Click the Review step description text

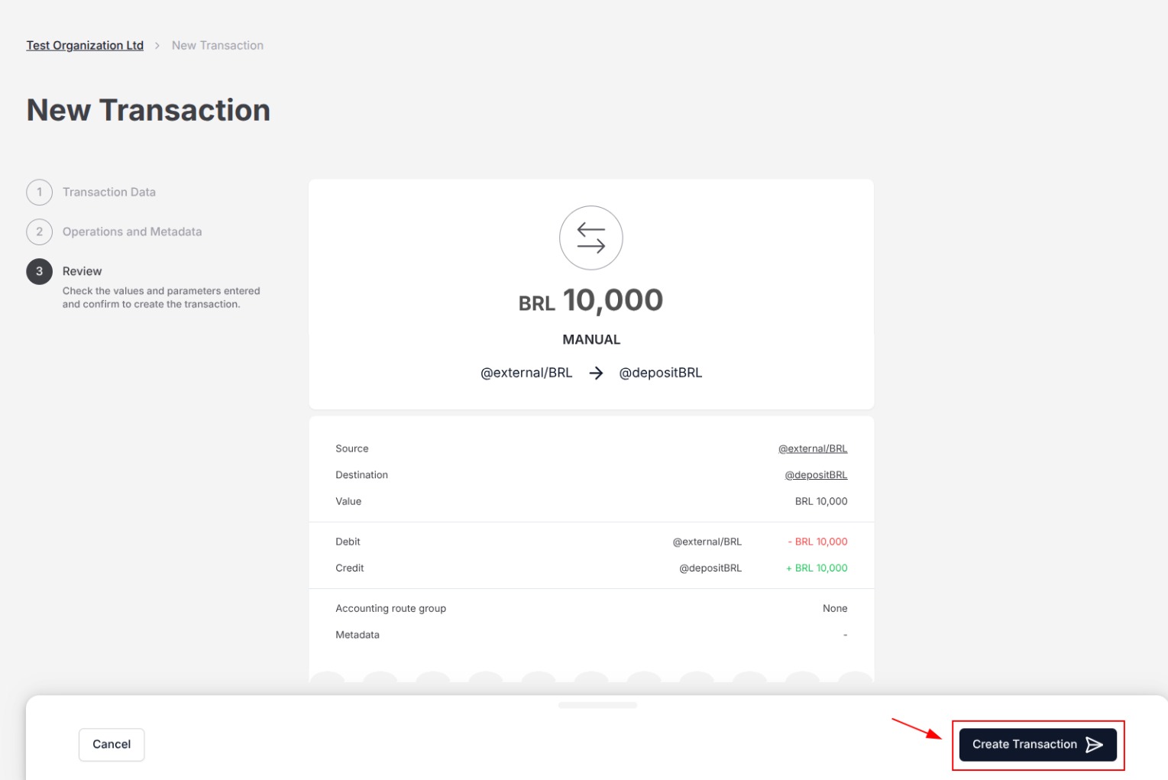(161, 297)
